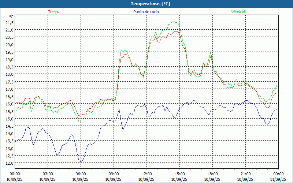Select the red "Temp." legend label
This screenshot has width=293, height=183.
53,12
